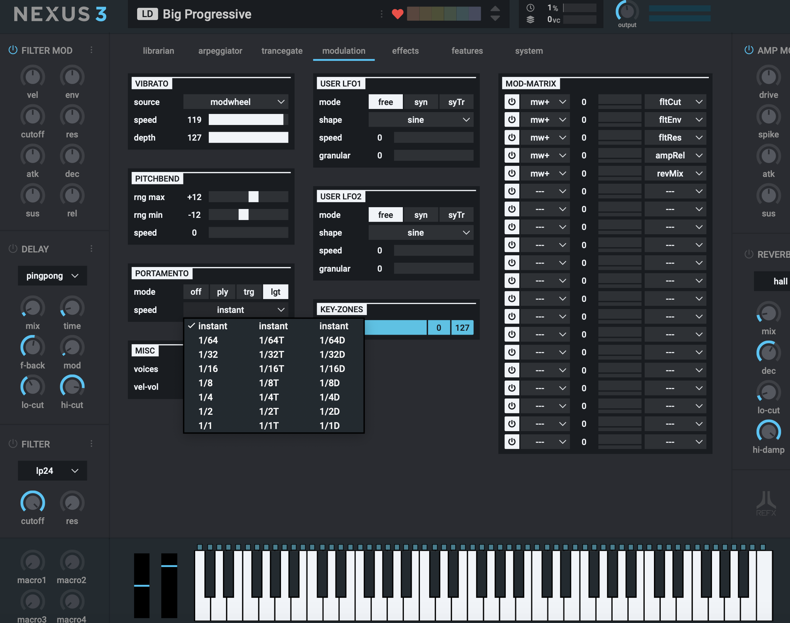Toggle power for fltEnv mod-matrix row
The height and width of the screenshot is (623, 790).
pyautogui.click(x=512, y=120)
